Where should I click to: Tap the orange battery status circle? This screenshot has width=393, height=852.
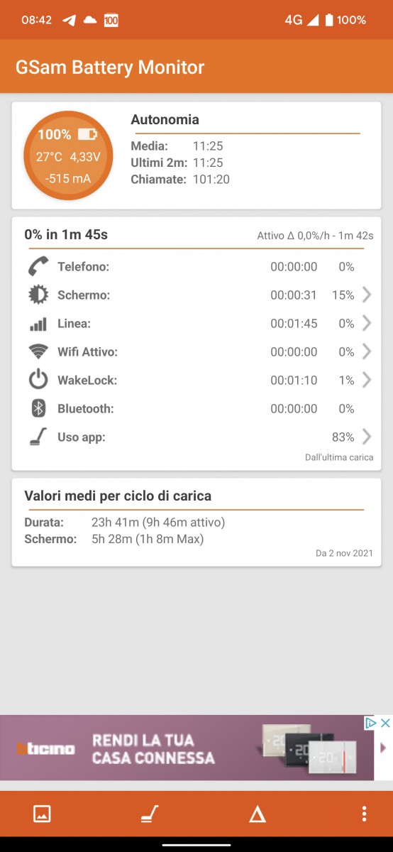68,155
